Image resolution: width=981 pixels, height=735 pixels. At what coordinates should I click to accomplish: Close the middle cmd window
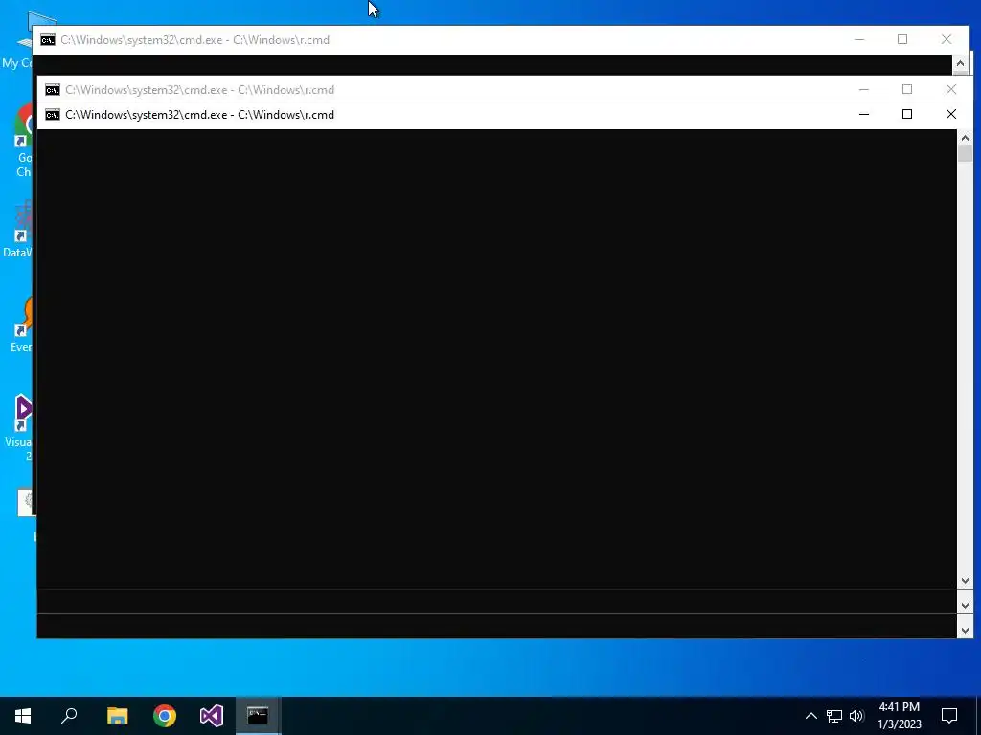coord(951,89)
